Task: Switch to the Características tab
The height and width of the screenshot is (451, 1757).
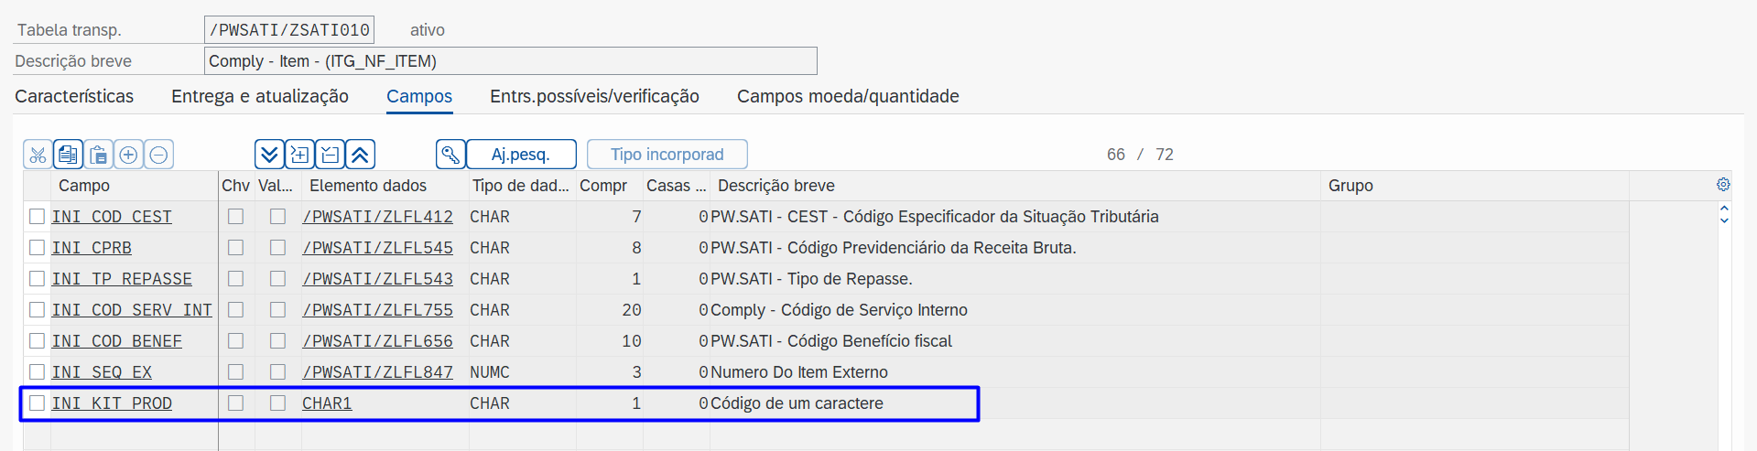Action: [x=74, y=96]
